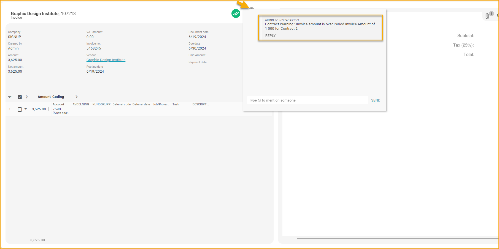Click the due date 6/30/2024

pyautogui.click(x=197, y=48)
